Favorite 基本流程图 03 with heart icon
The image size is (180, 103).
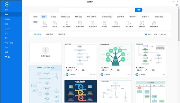tap(153, 70)
